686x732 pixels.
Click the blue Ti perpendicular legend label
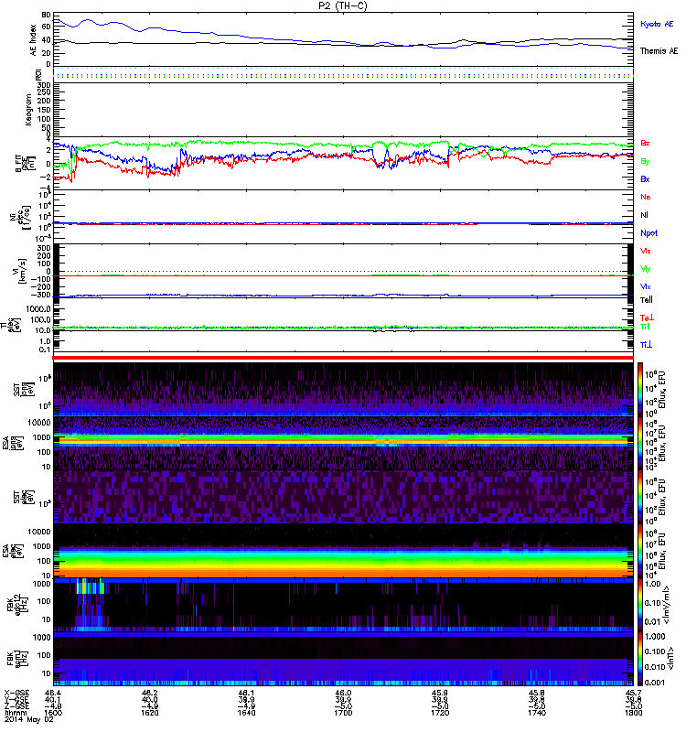point(646,344)
